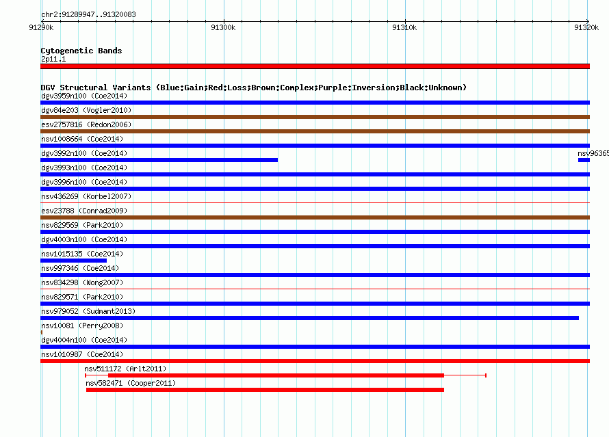Select nsv511172 (Arlt2011) red bar
609x437 pixels.
coord(276,375)
